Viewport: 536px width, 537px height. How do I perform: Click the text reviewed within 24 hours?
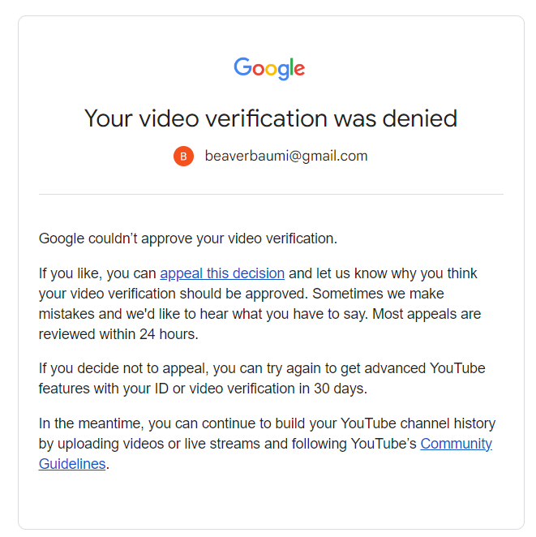point(118,334)
